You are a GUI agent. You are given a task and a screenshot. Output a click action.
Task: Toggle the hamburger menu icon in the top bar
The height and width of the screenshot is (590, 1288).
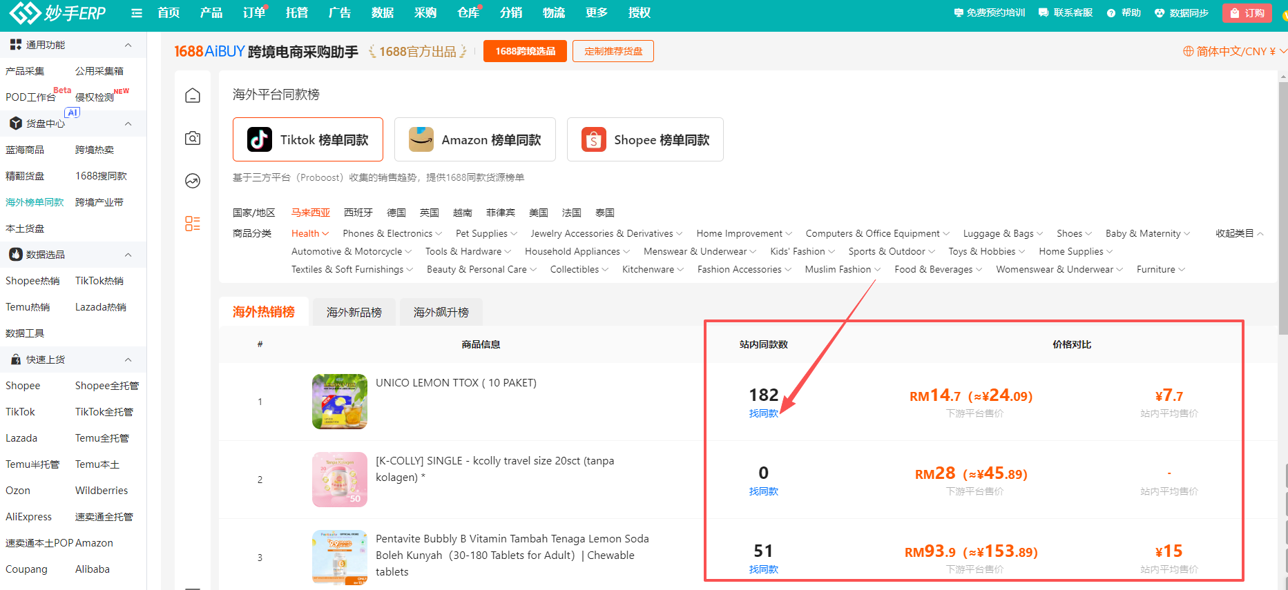(x=137, y=13)
